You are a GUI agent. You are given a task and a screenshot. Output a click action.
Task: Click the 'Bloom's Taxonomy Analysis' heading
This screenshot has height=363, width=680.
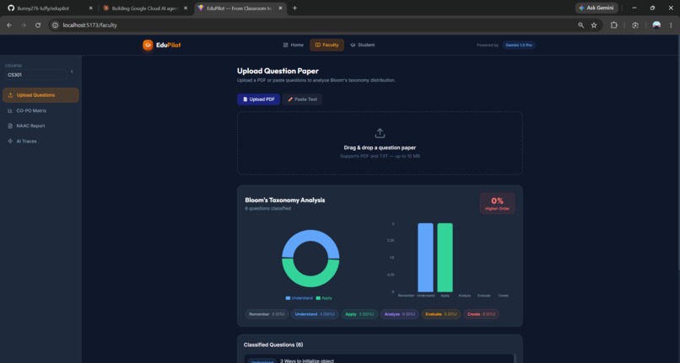[285, 200]
